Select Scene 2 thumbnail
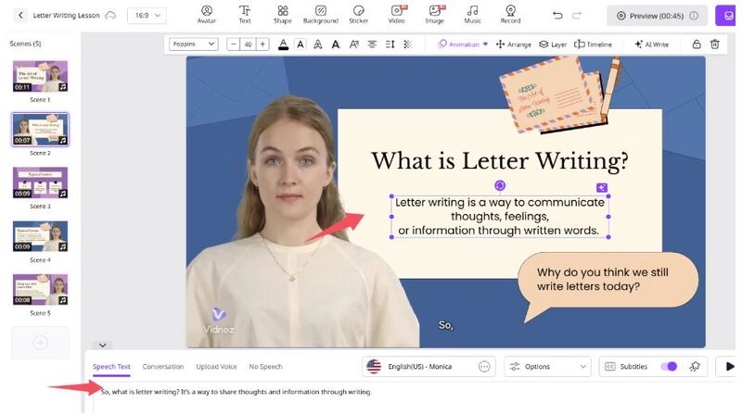This screenshot has width=742, height=415. click(x=40, y=130)
